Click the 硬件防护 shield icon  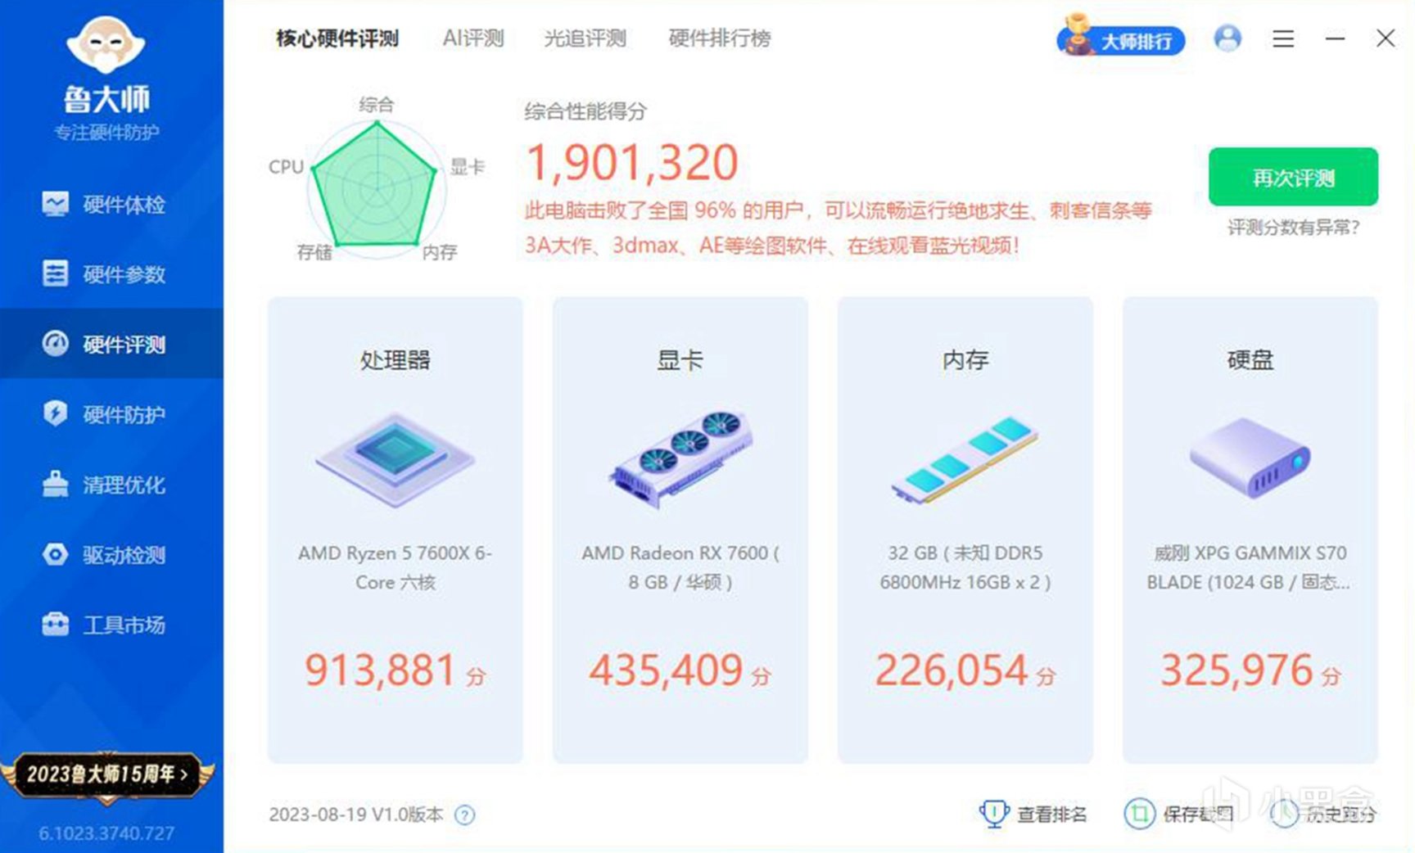(x=56, y=414)
